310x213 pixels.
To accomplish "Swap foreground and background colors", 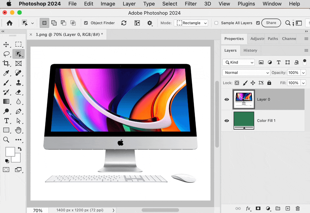I will pyautogui.click(x=20, y=149).
